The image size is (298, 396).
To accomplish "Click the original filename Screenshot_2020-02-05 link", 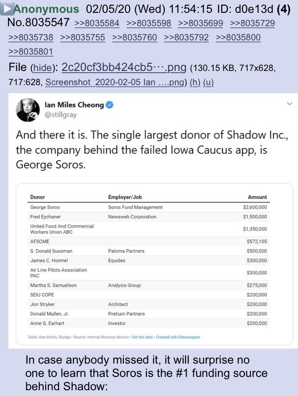I will 114,82.
